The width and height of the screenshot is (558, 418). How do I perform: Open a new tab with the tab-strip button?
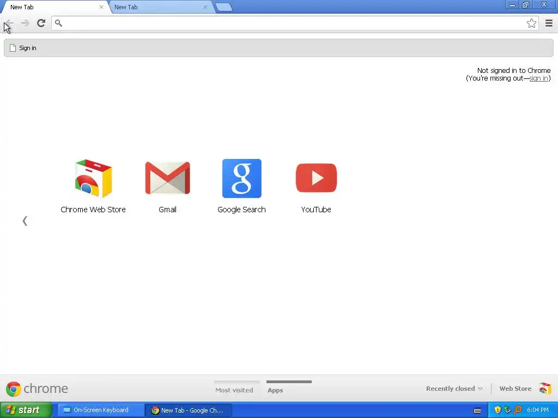pos(224,7)
